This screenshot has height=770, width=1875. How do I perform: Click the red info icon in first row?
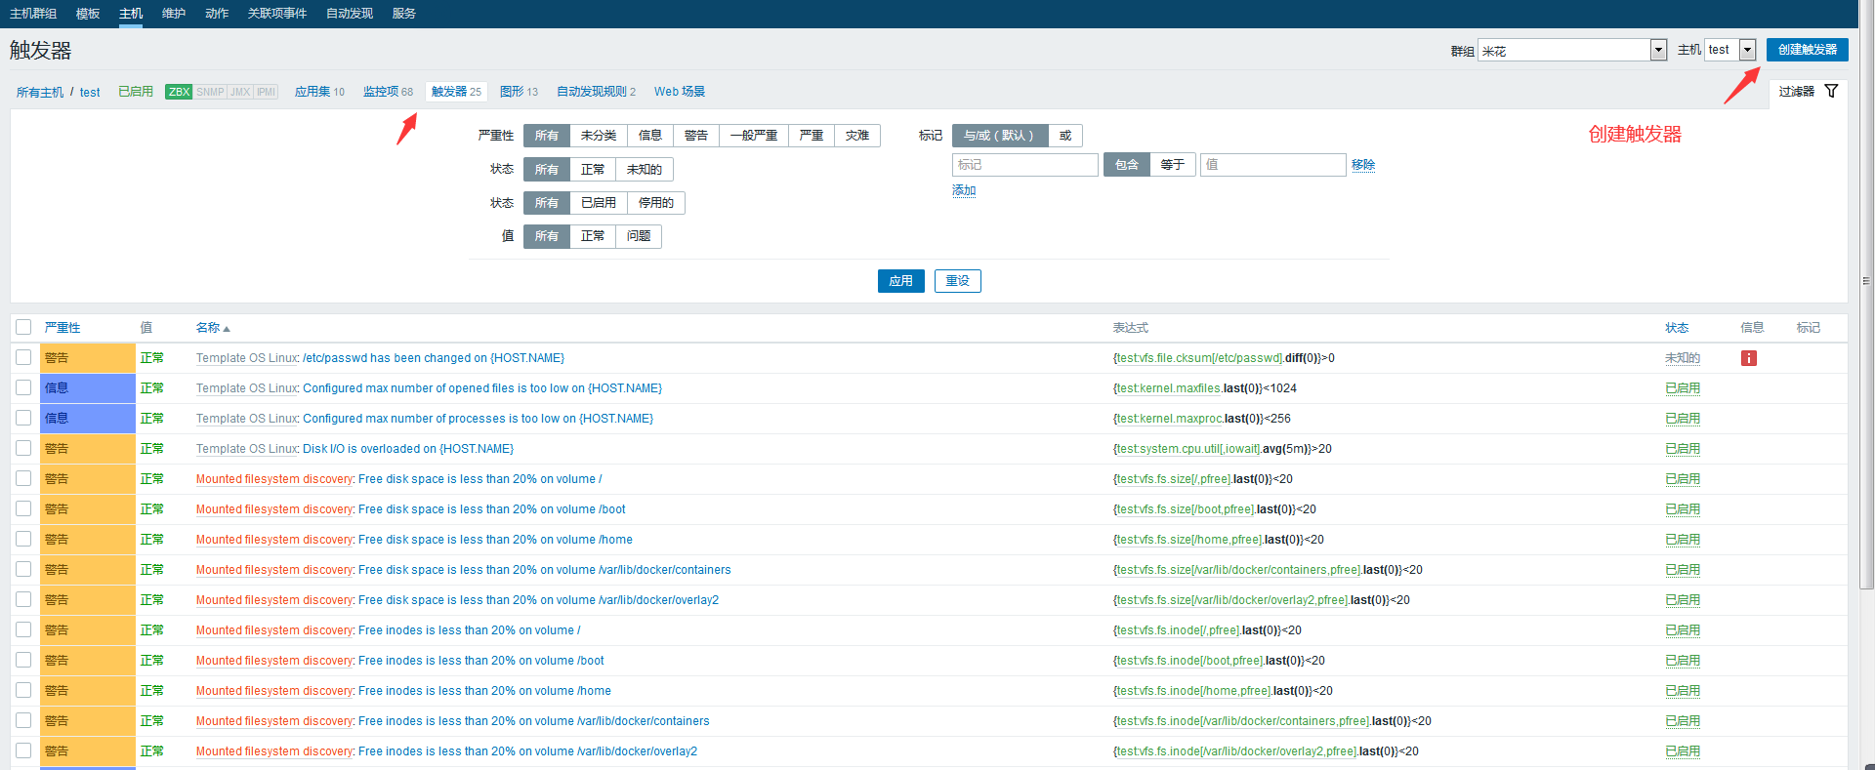(1748, 358)
